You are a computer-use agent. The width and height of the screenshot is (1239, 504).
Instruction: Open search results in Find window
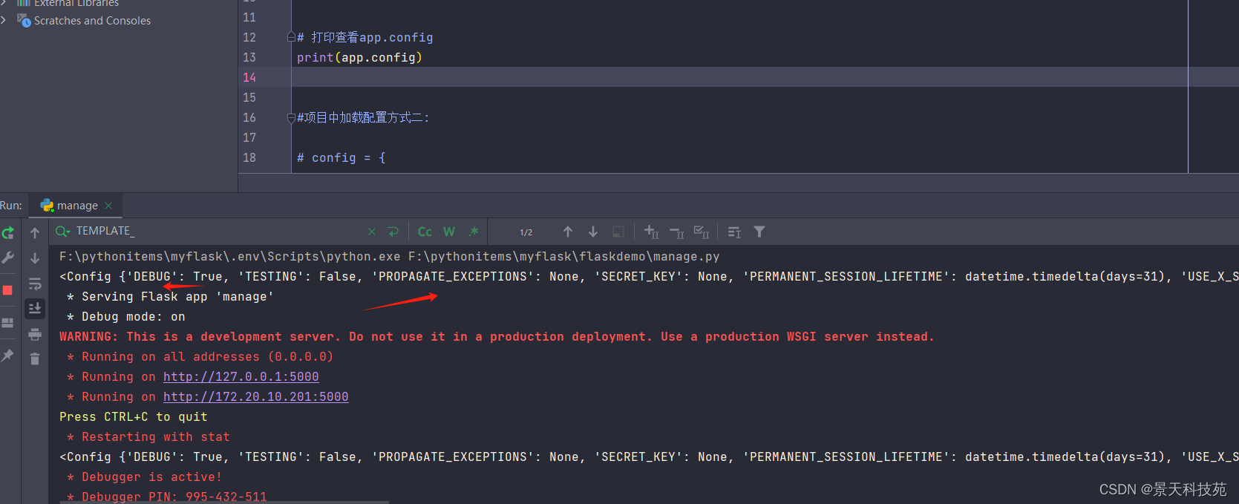(x=734, y=232)
